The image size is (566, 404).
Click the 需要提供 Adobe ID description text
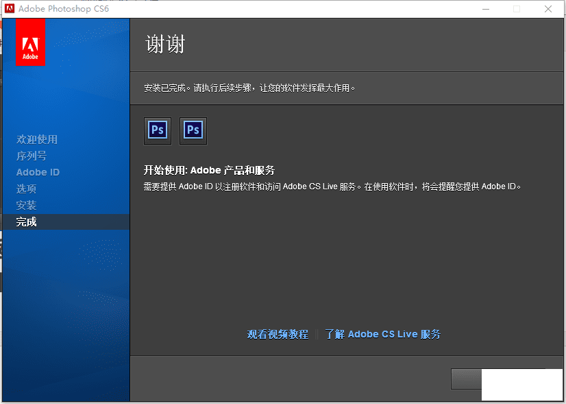(x=332, y=187)
